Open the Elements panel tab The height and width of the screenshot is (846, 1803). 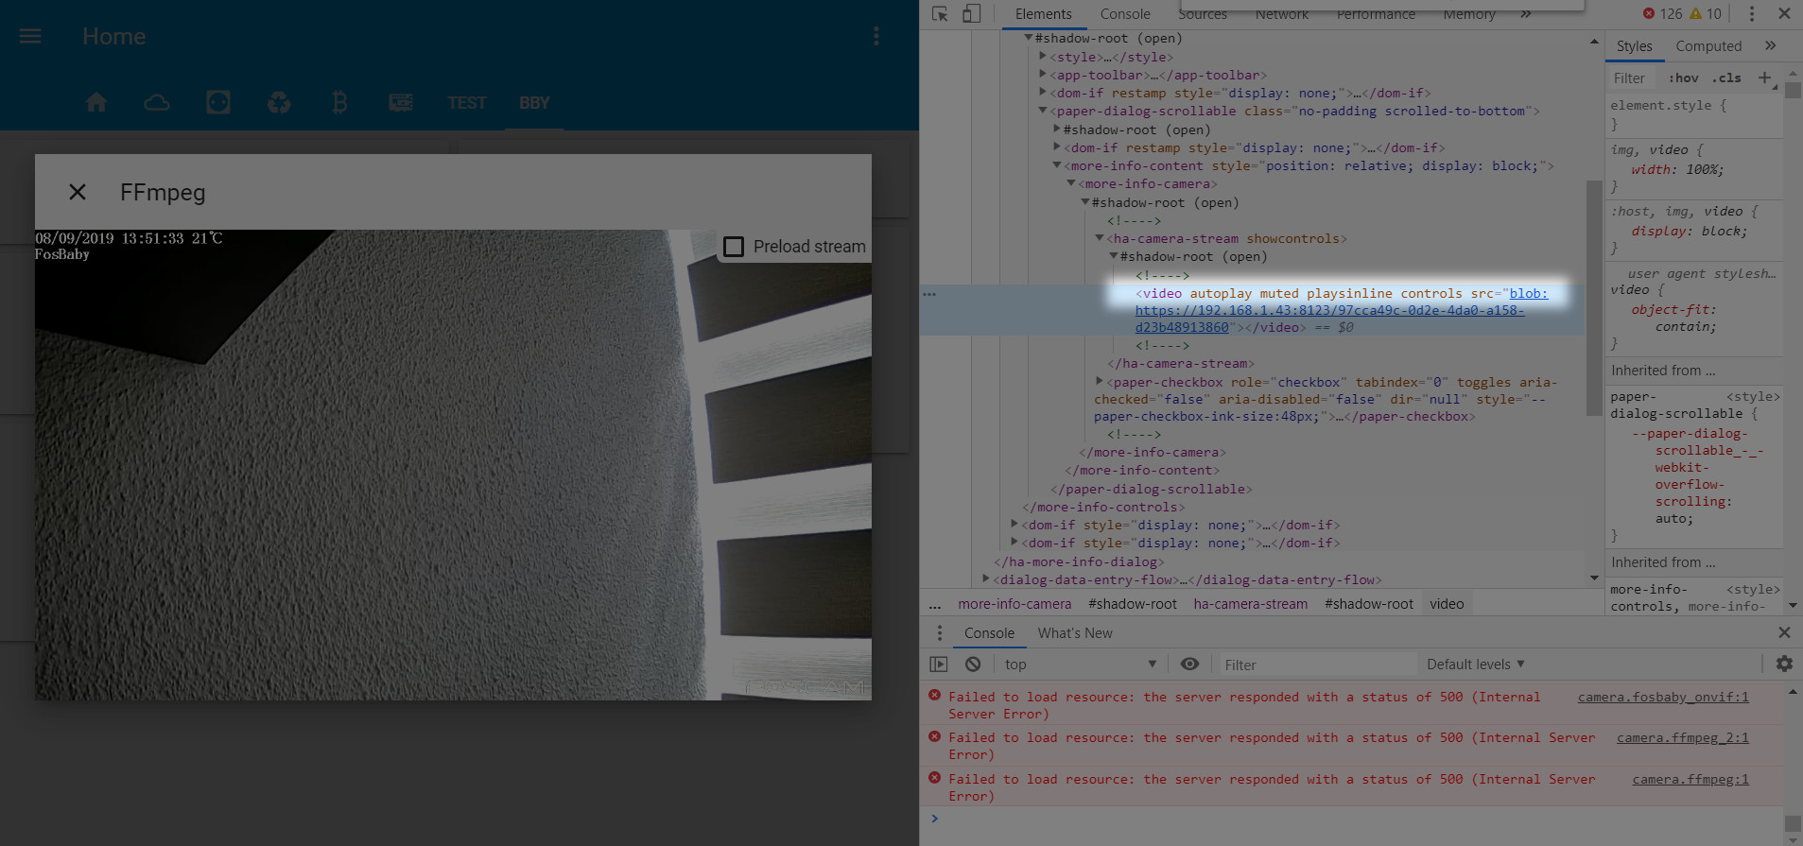1044,14
